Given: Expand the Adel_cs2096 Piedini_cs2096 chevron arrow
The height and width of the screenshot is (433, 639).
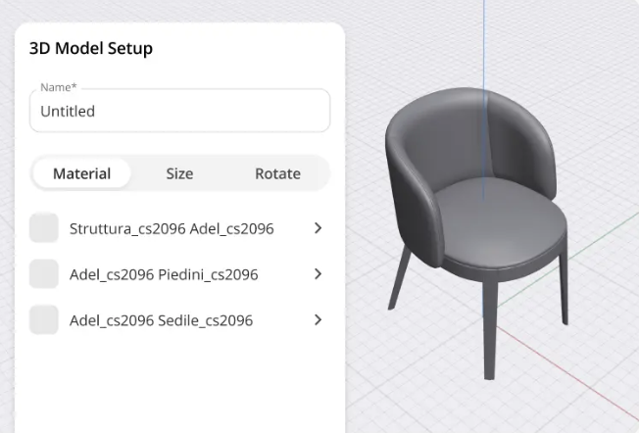Looking at the screenshot, I should 318,274.
